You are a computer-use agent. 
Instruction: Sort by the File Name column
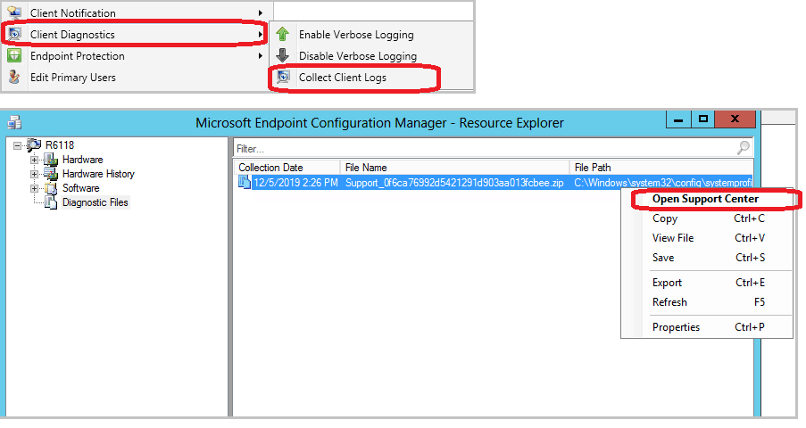click(454, 168)
